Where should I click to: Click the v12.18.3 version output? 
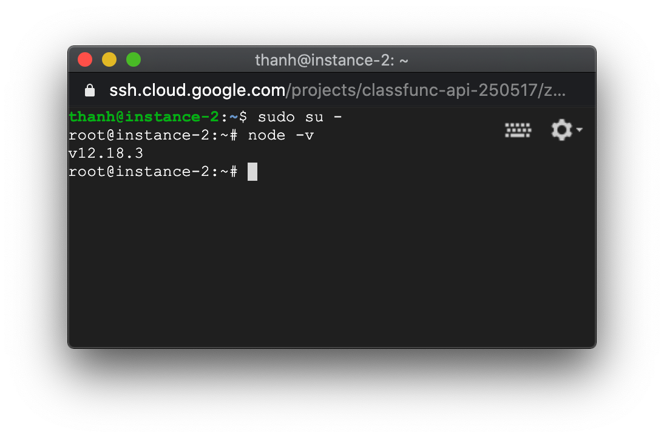click(x=106, y=153)
